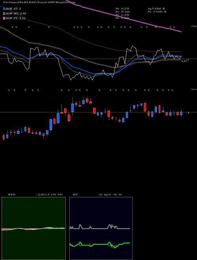Click the last blue candlestick on the right
This screenshot has height=260, width=197.
pyautogui.click(x=181, y=113)
